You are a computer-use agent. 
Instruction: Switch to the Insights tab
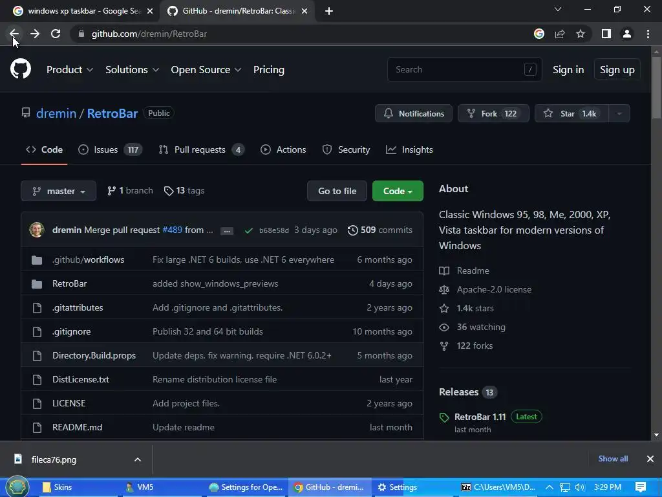click(409, 149)
